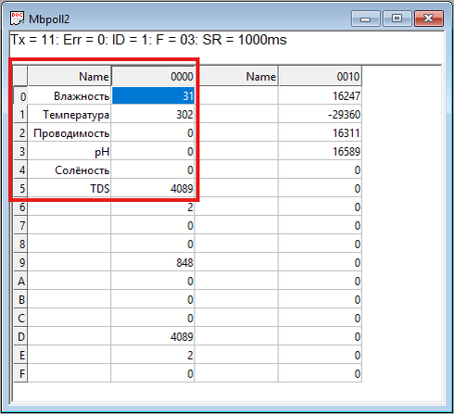Click row header 5
Image resolution: width=454 pixels, height=414 pixels.
(21, 188)
